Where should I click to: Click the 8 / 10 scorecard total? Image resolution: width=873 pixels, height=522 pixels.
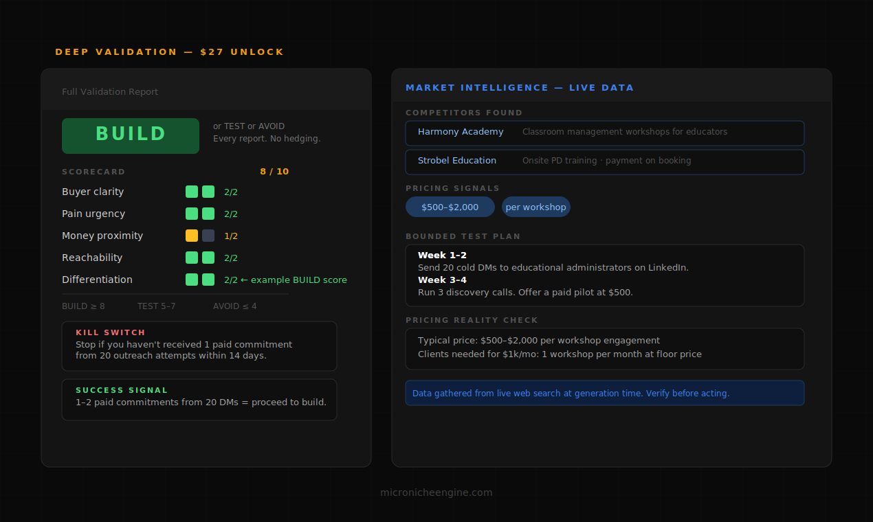[x=274, y=172]
